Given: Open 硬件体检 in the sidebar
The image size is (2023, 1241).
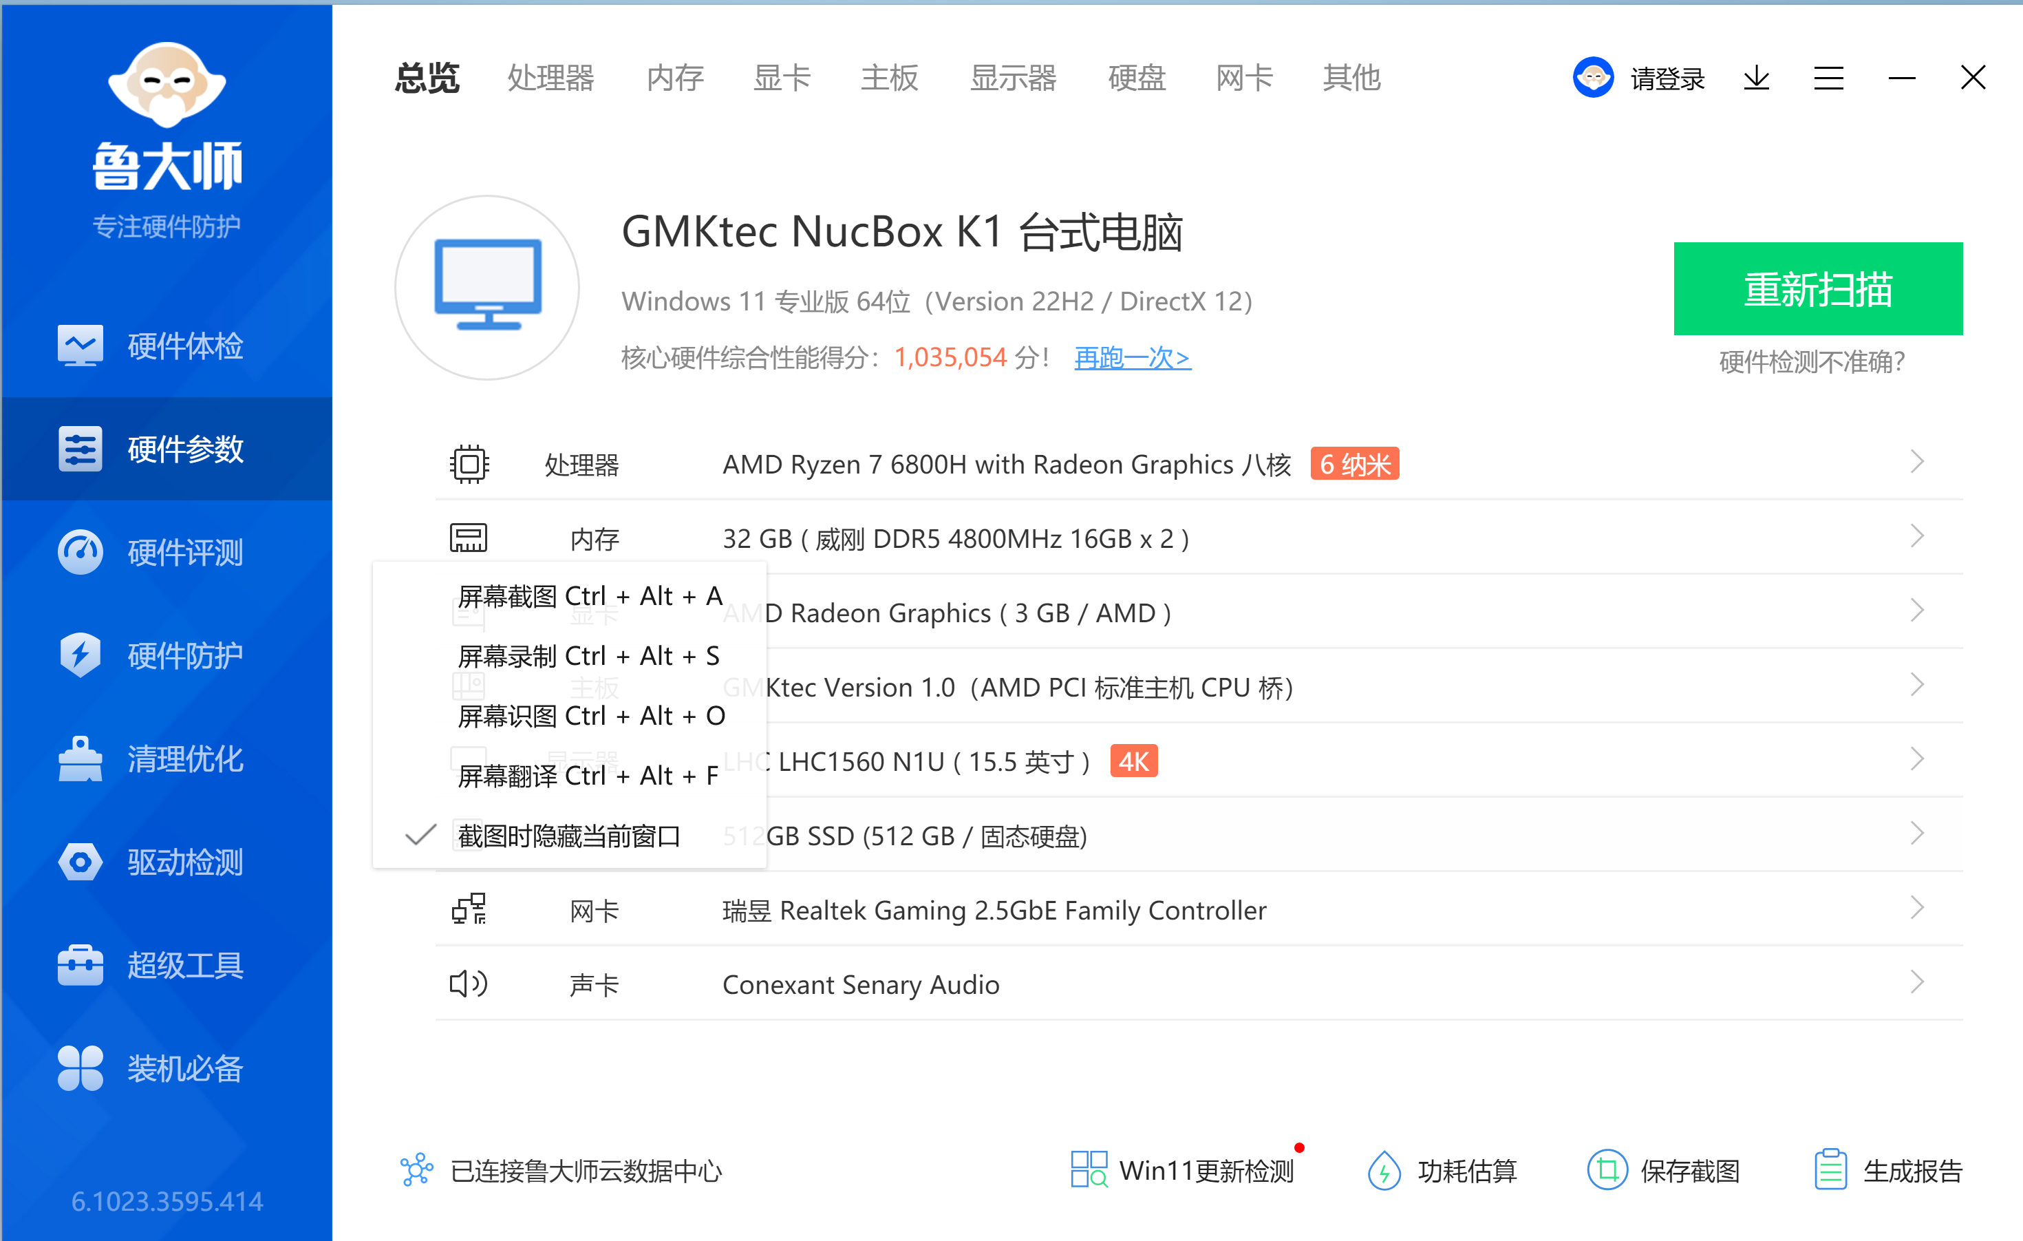Looking at the screenshot, I should (x=167, y=346).
